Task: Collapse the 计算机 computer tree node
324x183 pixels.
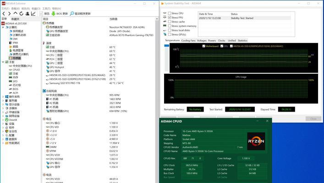Action: 3,27
